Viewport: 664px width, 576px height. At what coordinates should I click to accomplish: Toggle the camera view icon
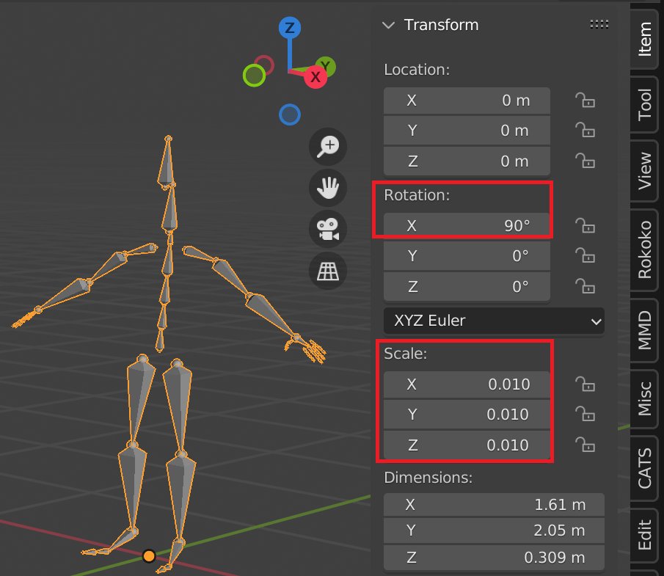tap(328, 229)
